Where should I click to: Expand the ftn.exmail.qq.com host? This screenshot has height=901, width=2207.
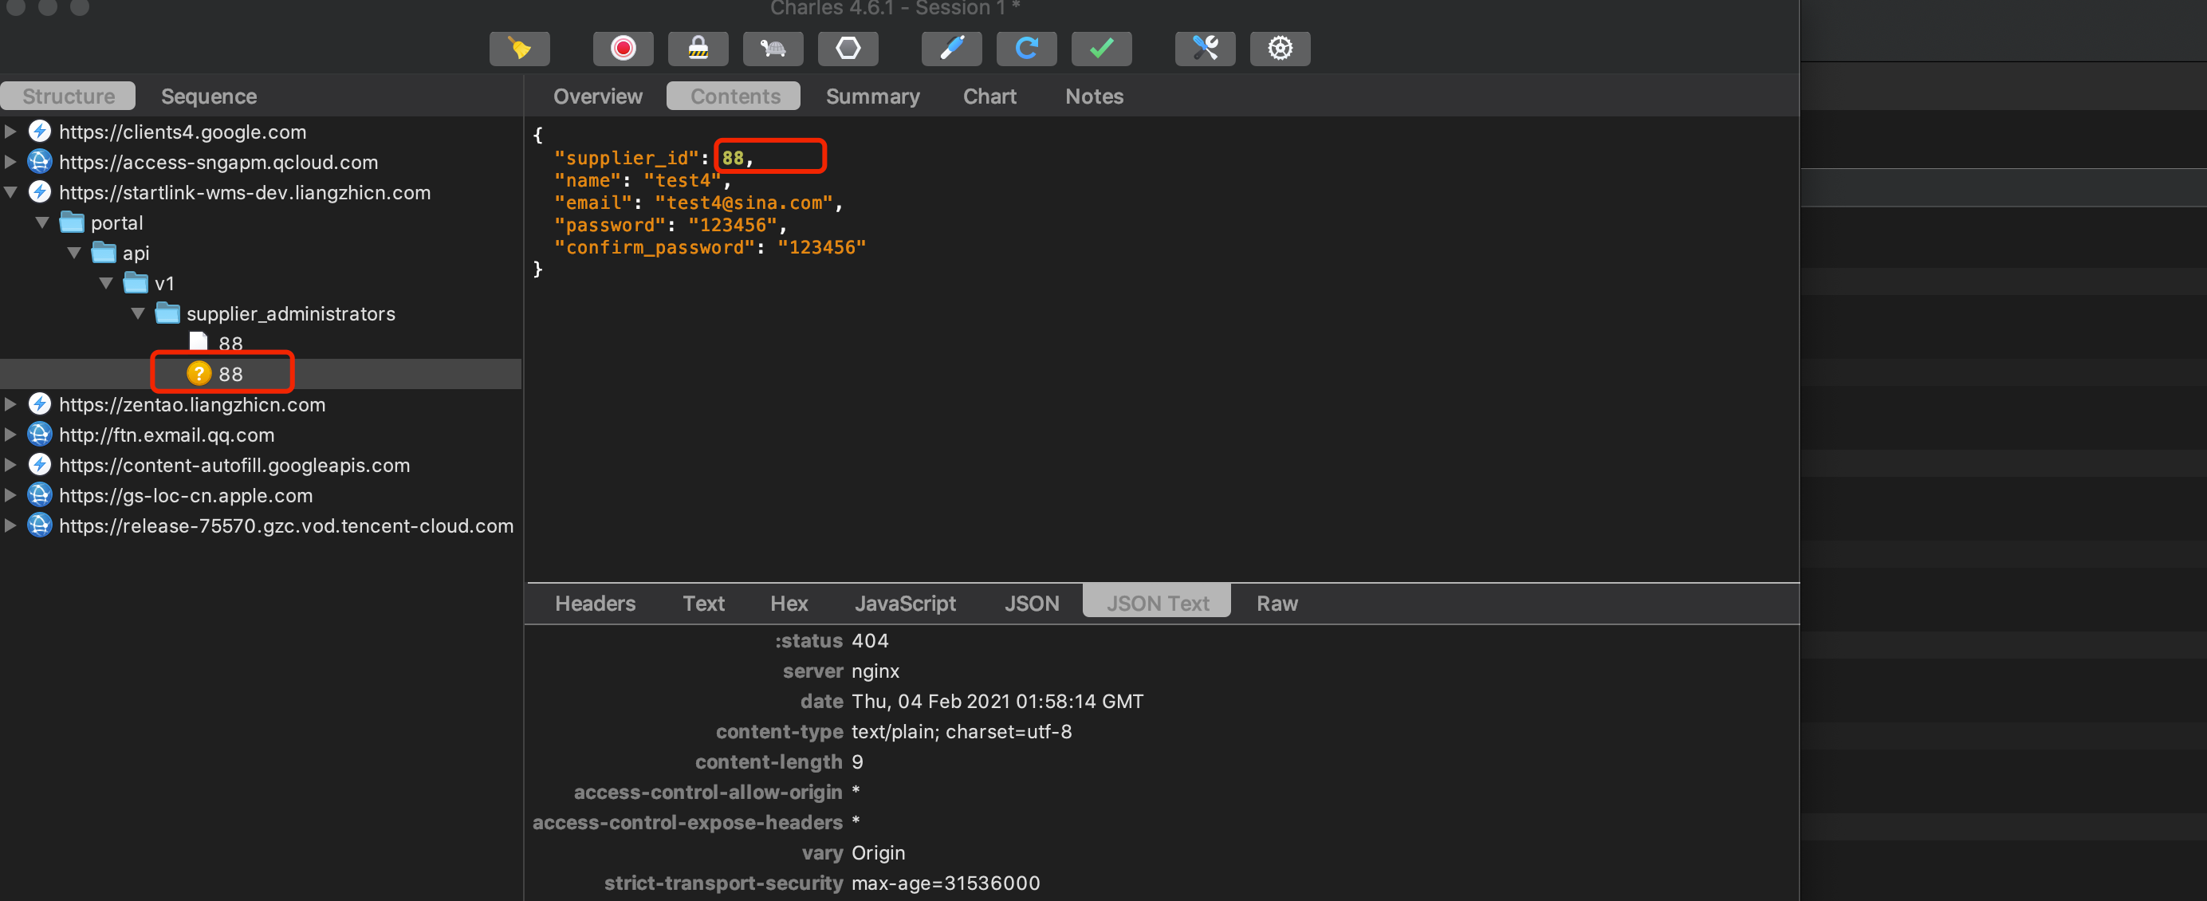(x=10, y=435)
